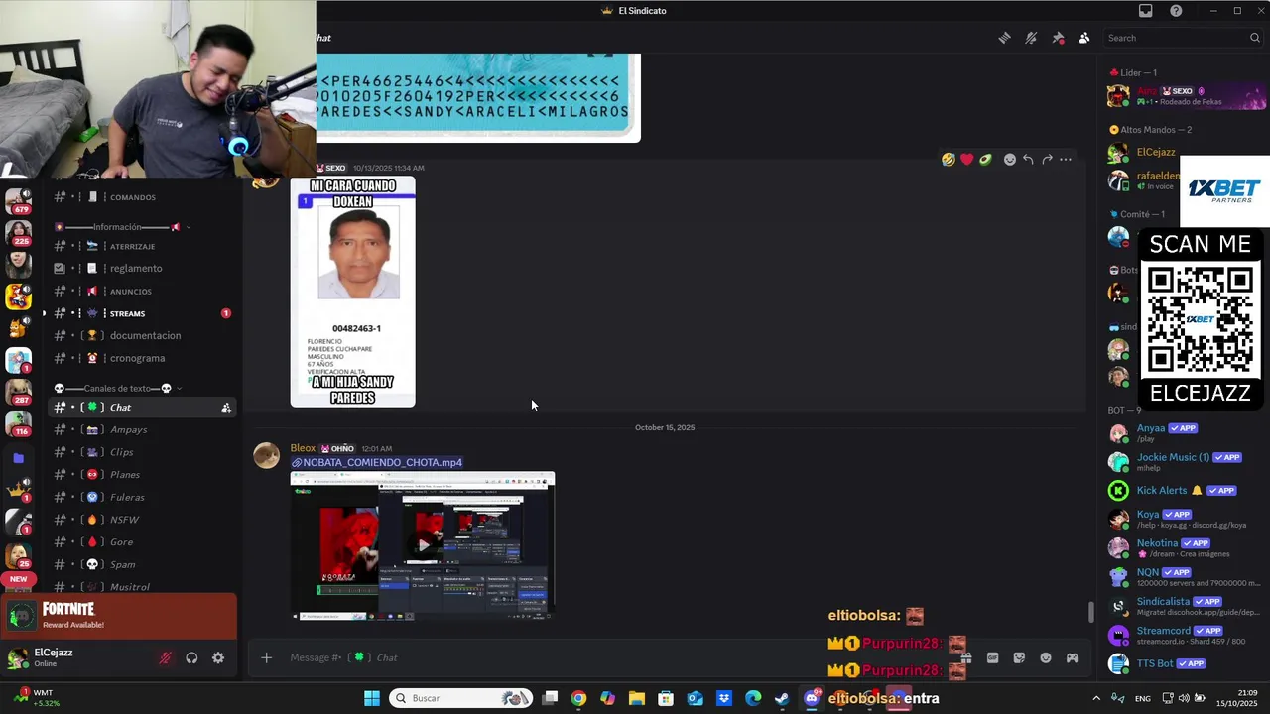Switch to the Spam channel
The image size is (1270, 714).
coord(143,564)
